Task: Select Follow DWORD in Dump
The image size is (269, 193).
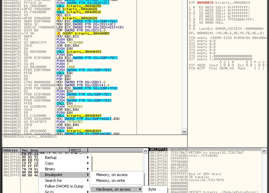Action: tap(64, 186)
